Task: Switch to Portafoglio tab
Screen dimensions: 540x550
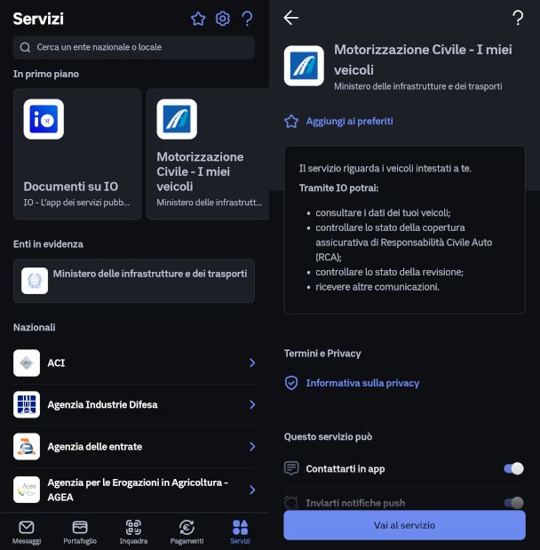Action: 80,532
